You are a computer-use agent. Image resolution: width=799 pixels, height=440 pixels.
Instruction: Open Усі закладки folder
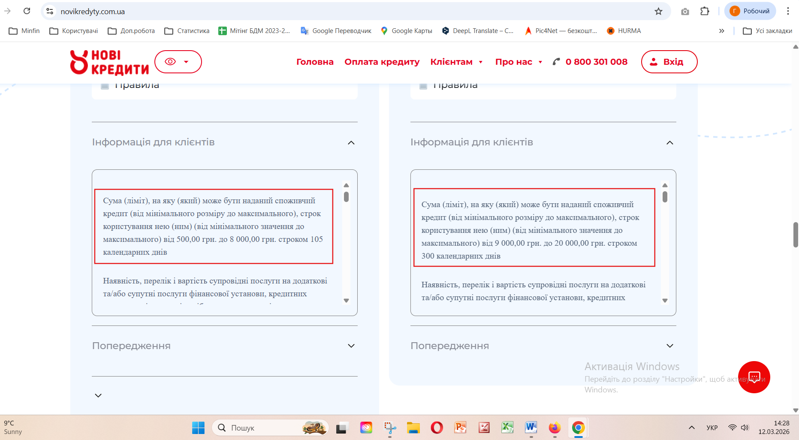coord(767,31)
